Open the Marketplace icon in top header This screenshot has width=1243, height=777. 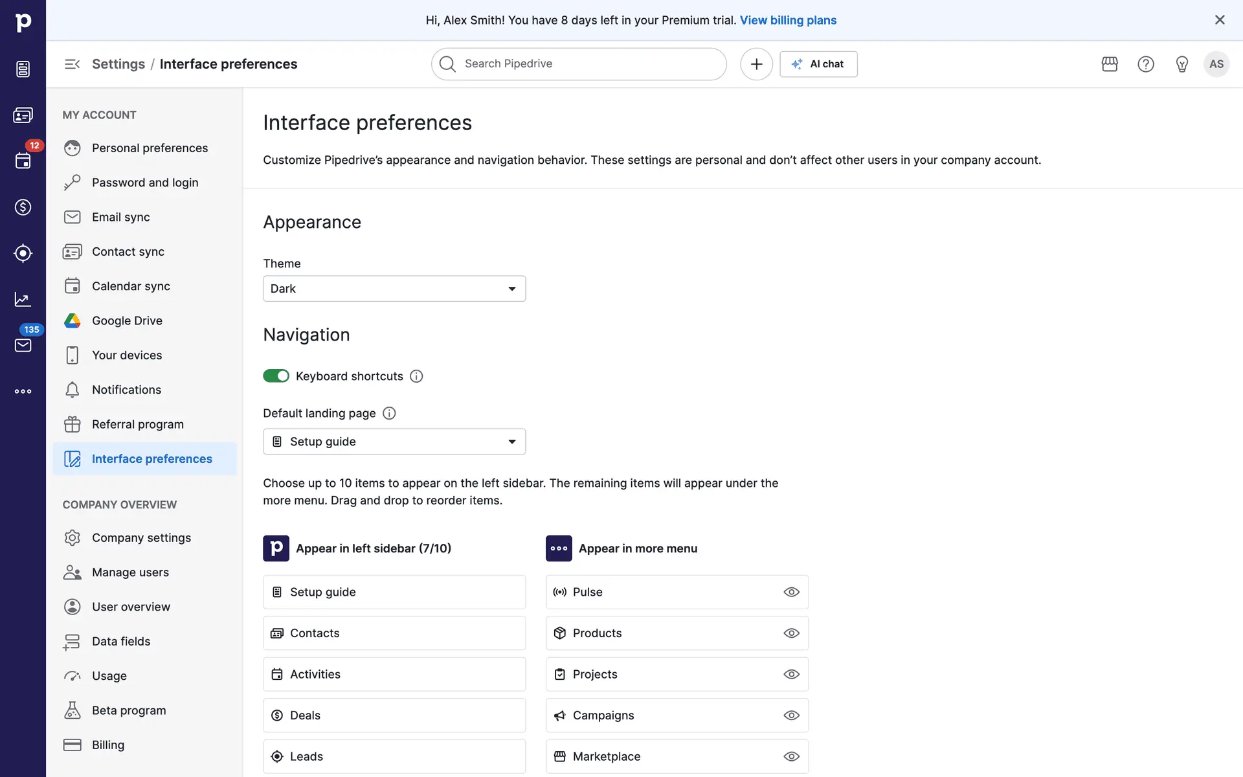click(x=1110, y=64)
